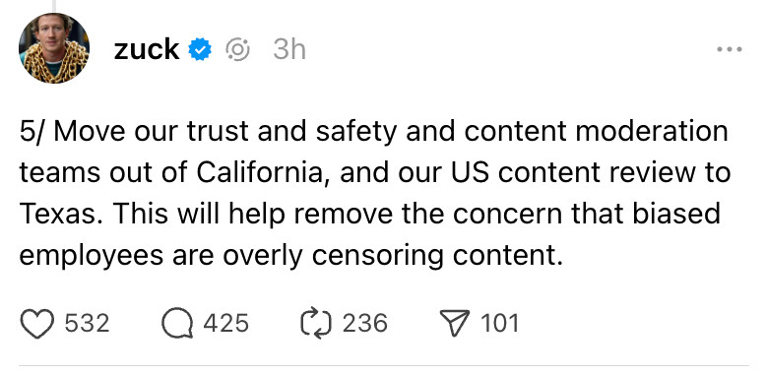The height and width of the screenshot is (376, 766).
Task: Repost using the circular arrows icon
Action: point(316,324)
